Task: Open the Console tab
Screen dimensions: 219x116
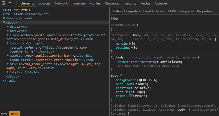Action: pos(161,3)
